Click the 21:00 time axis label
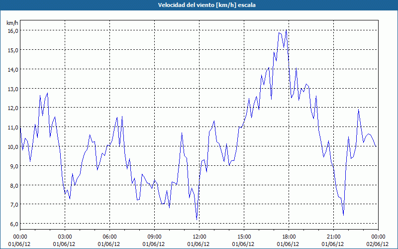This screenshot has height=249, width=398. (333, 237)
